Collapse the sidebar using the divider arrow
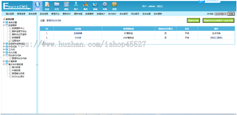The image size is (237, 115). coord(37,65)
